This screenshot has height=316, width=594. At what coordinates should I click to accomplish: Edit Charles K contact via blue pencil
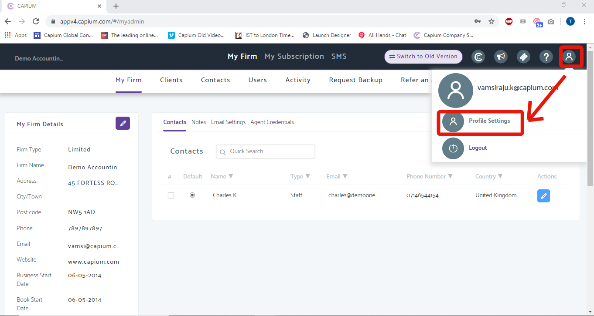pos(543,196)
